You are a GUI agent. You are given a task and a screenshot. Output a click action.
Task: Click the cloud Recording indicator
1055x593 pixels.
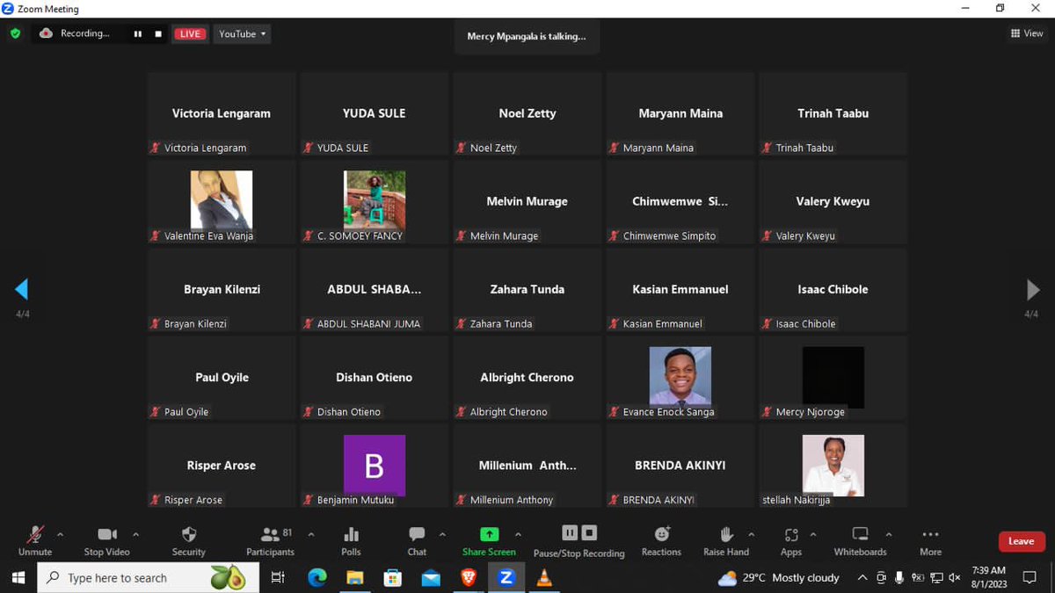click(x=75, y=33)
